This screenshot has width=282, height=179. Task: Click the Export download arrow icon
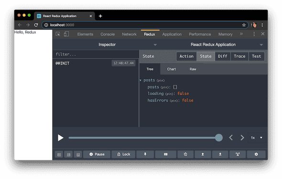click(220, 154)
